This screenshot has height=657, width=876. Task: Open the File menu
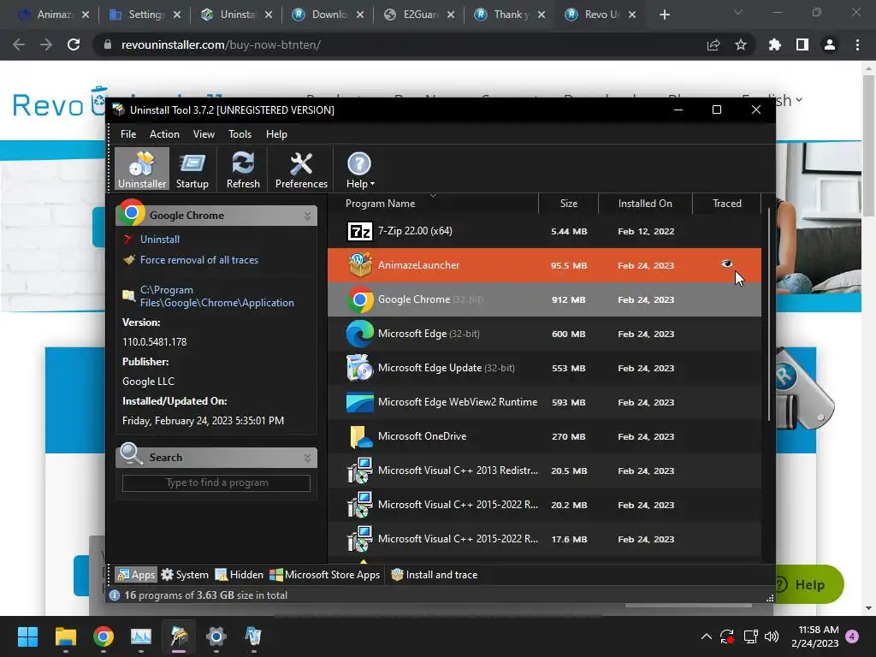click(128, 134)
